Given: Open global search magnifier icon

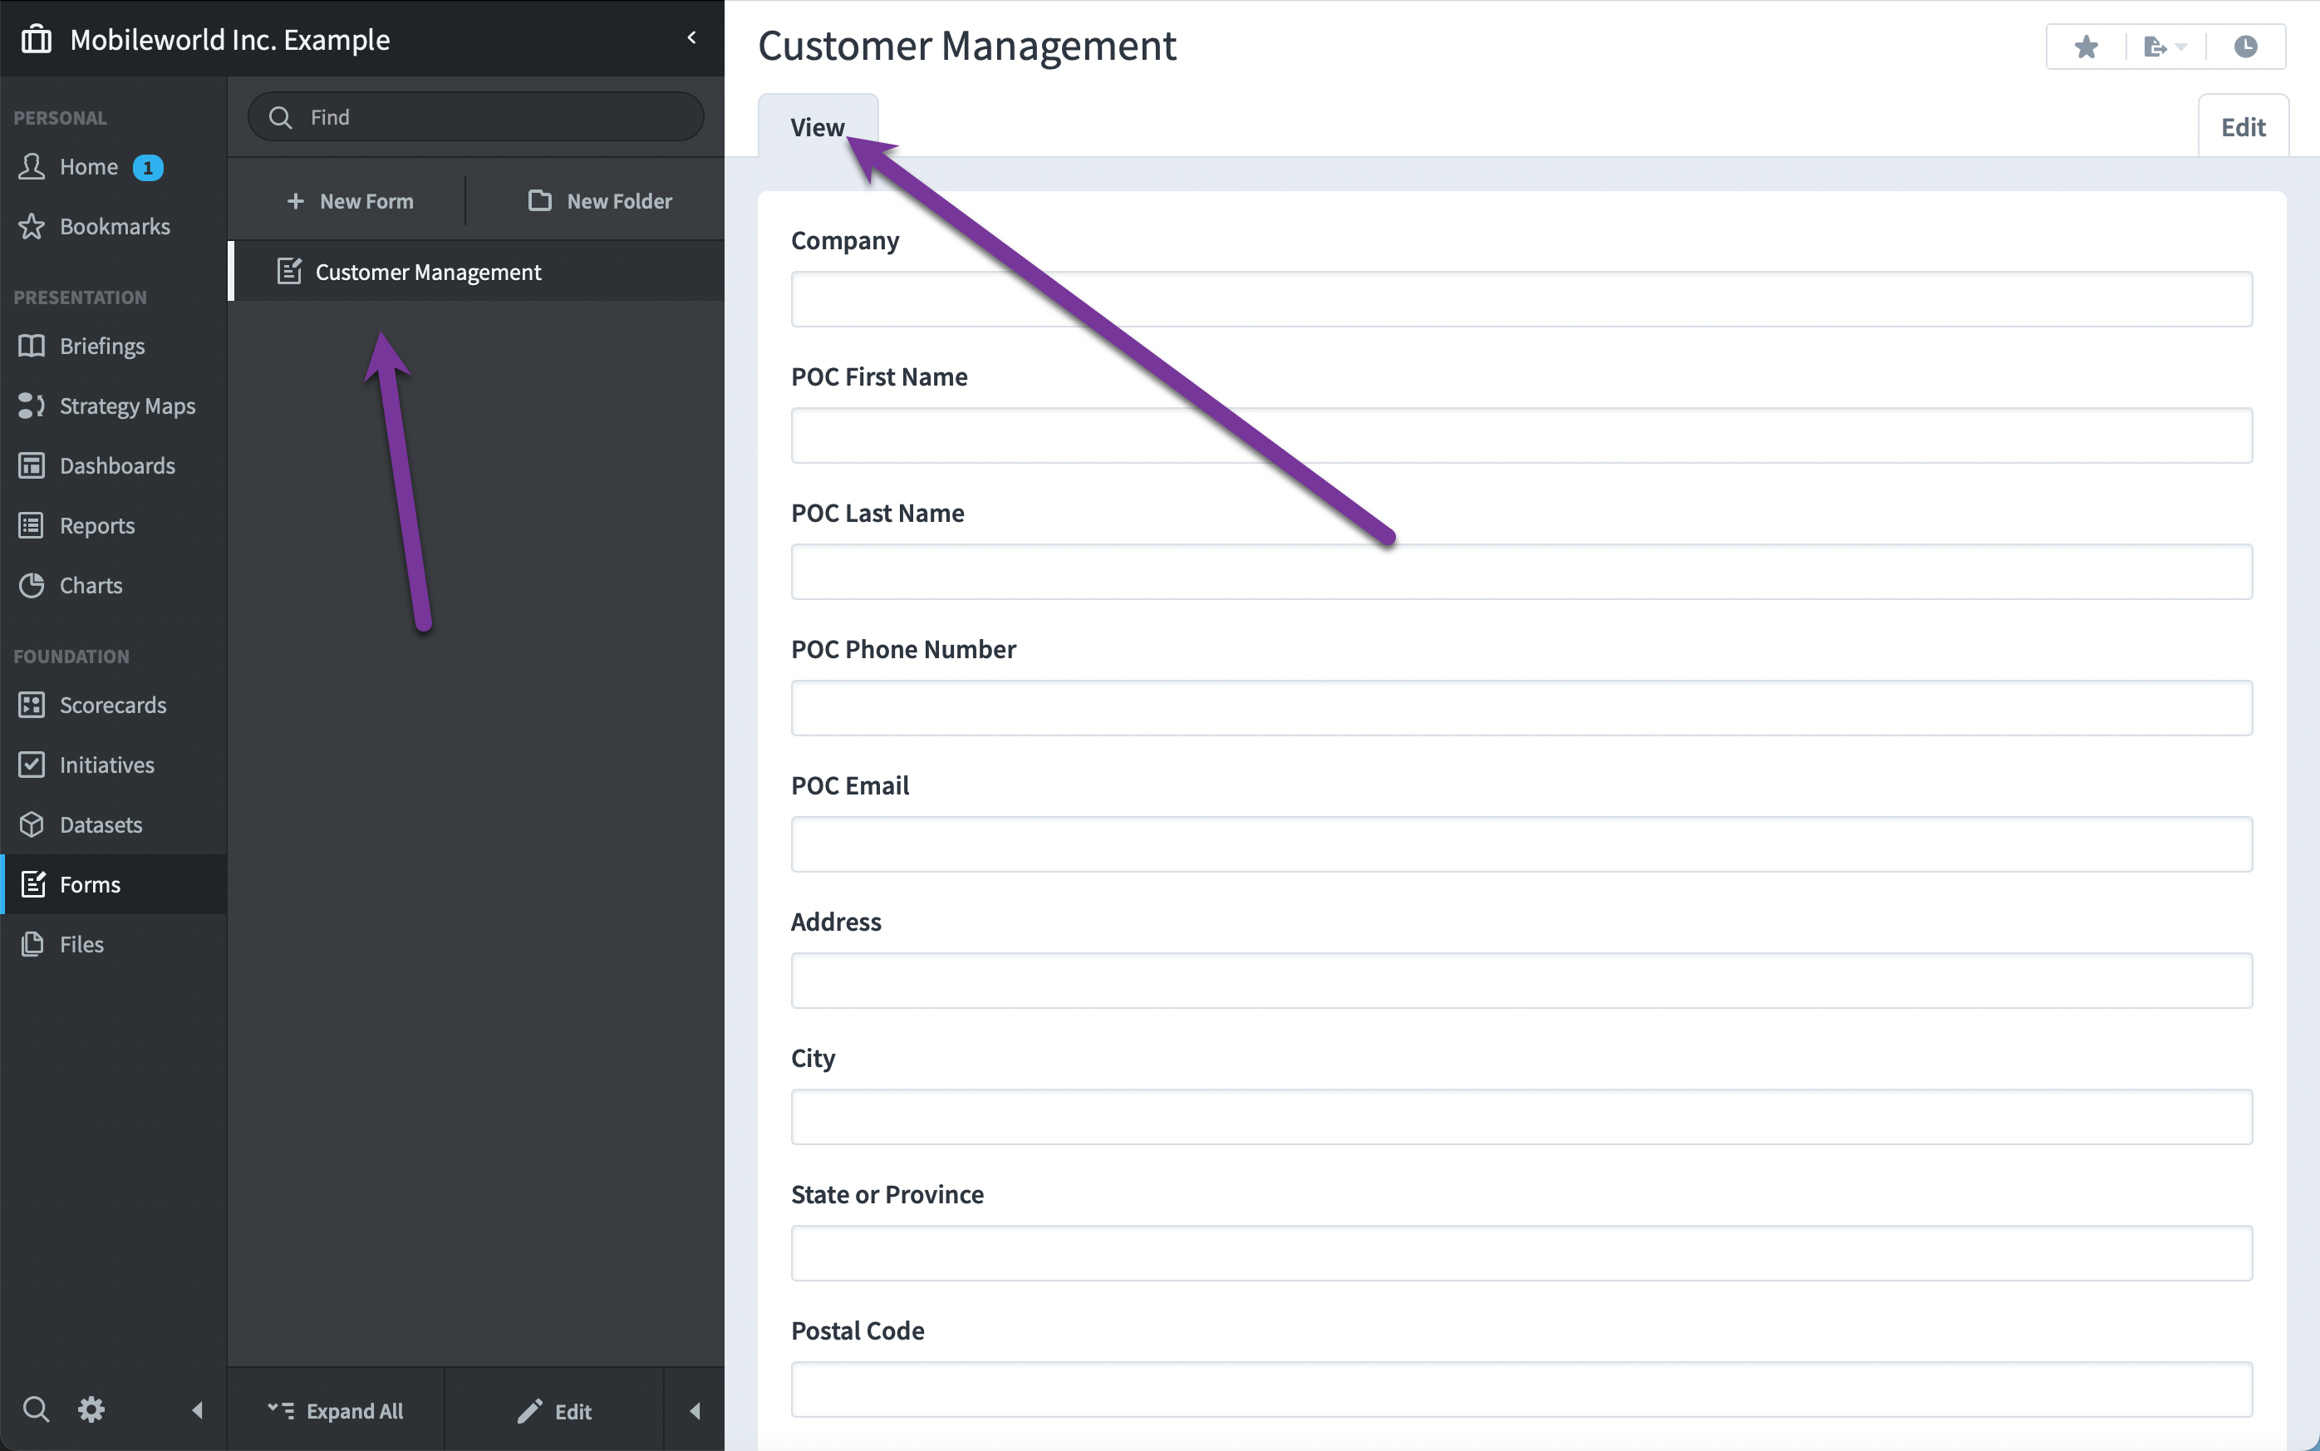Looking at the screenshot, I should coord(37,1409).
